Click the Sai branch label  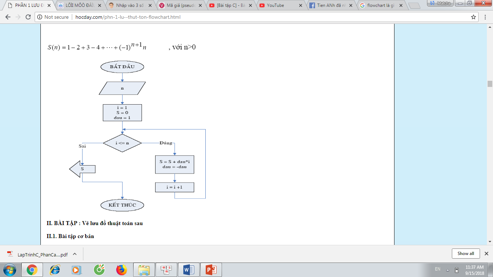82,146
